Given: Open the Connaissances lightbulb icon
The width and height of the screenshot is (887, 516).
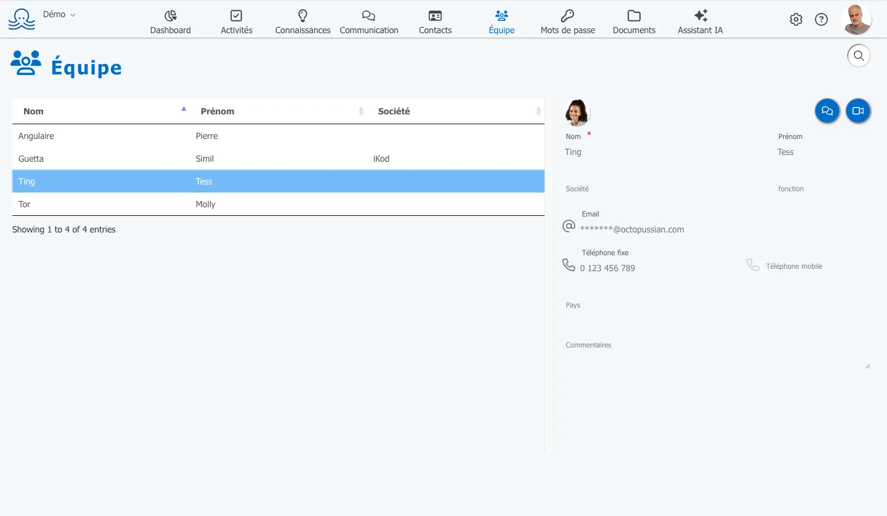Looking at the screenshot, I should coord(302,15).
